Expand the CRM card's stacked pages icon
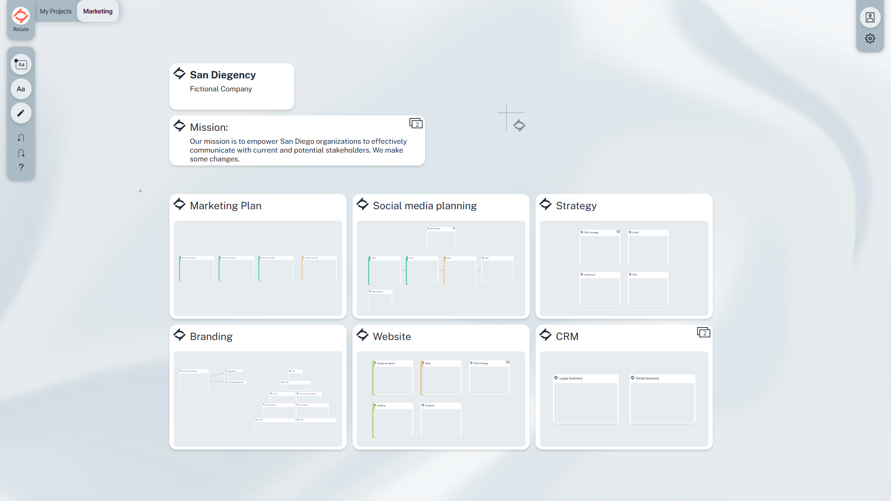Viewport: 891px width, 501px height. (703, 333)
